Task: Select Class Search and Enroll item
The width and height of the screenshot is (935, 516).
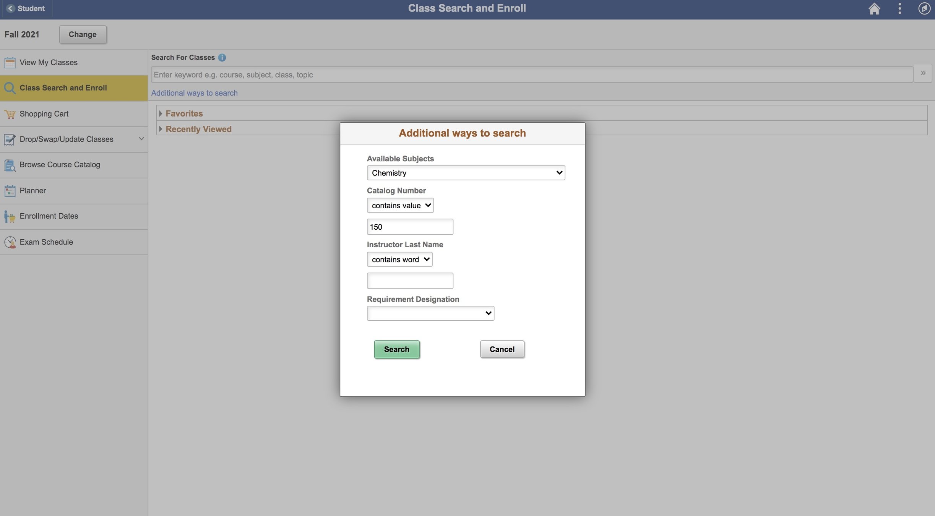Action: [x=74, y=88]
